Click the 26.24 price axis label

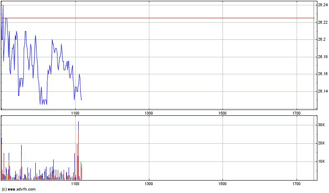[322, 5]
